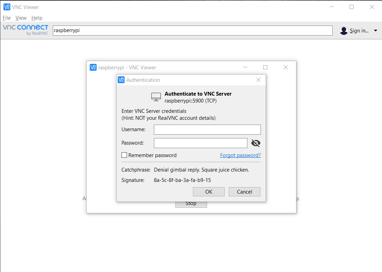Close the main VNC Viewer window
This screenshot has height=272, width=382.
pyautogui.click(x=372, y=7)
